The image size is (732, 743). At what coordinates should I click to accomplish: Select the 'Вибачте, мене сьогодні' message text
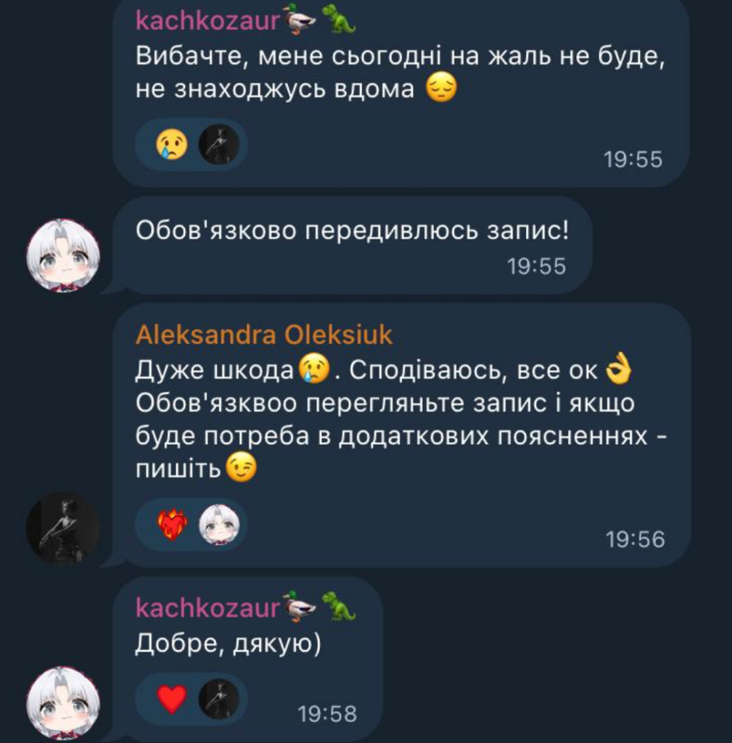(x=400, y=72)
